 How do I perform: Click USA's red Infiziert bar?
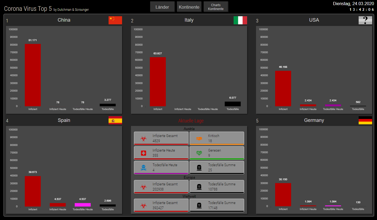point(283,88)
